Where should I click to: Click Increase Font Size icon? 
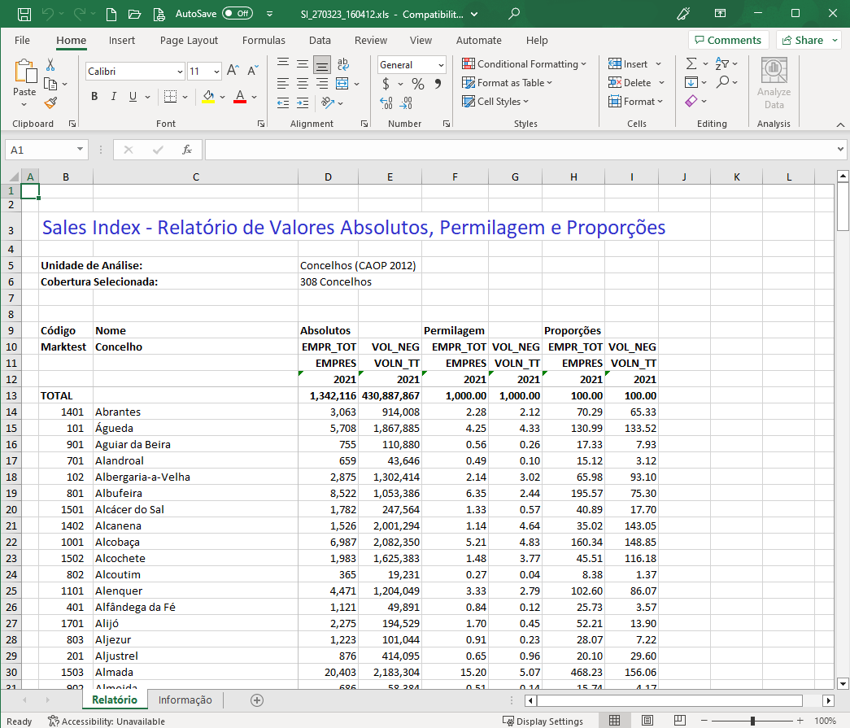(x=233, y=72)
